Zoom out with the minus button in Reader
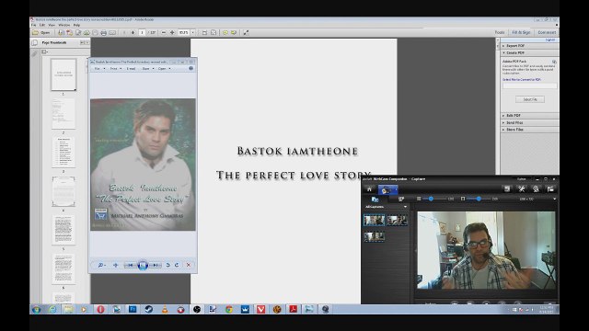 (164, 33)
